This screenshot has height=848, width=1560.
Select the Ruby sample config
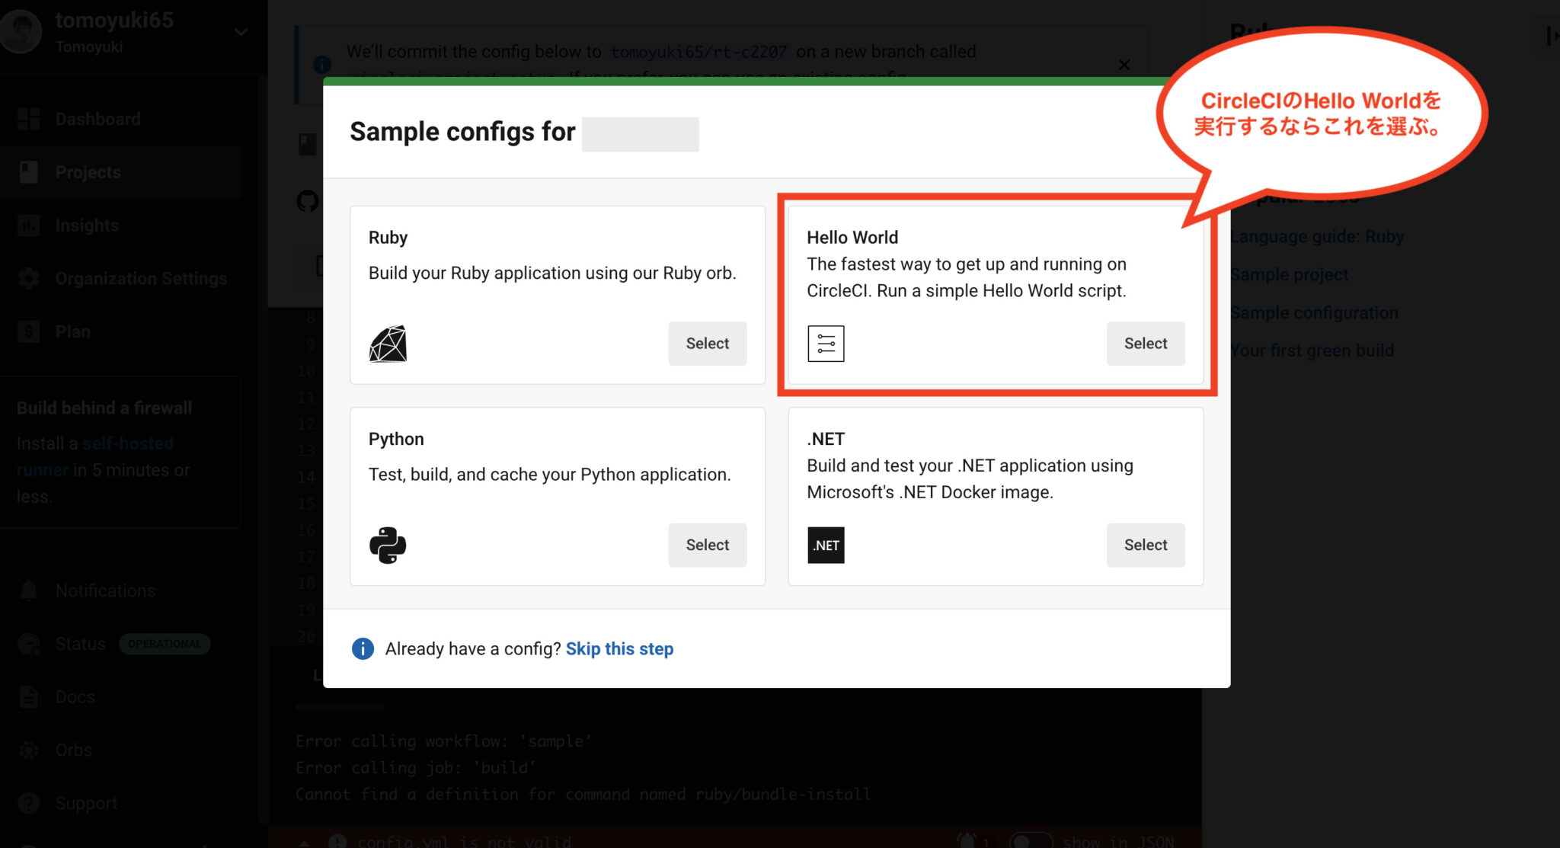click(707, 344)
